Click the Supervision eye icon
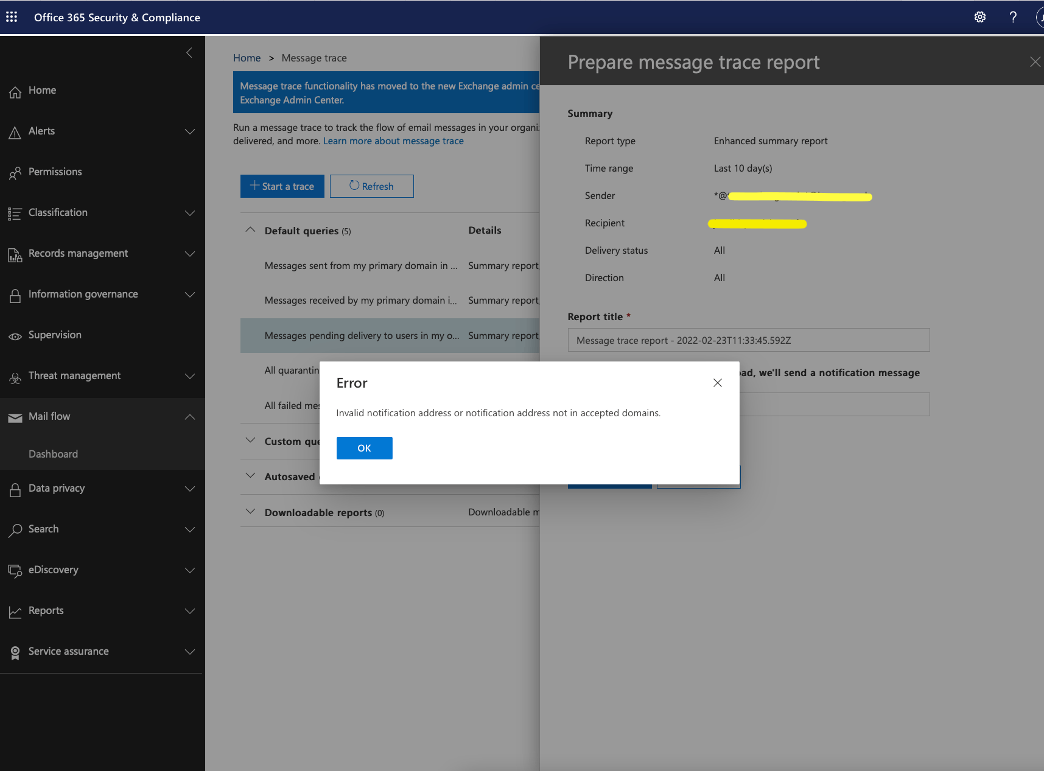Viewport: 1044px width, 771px height. click(15, 337)
